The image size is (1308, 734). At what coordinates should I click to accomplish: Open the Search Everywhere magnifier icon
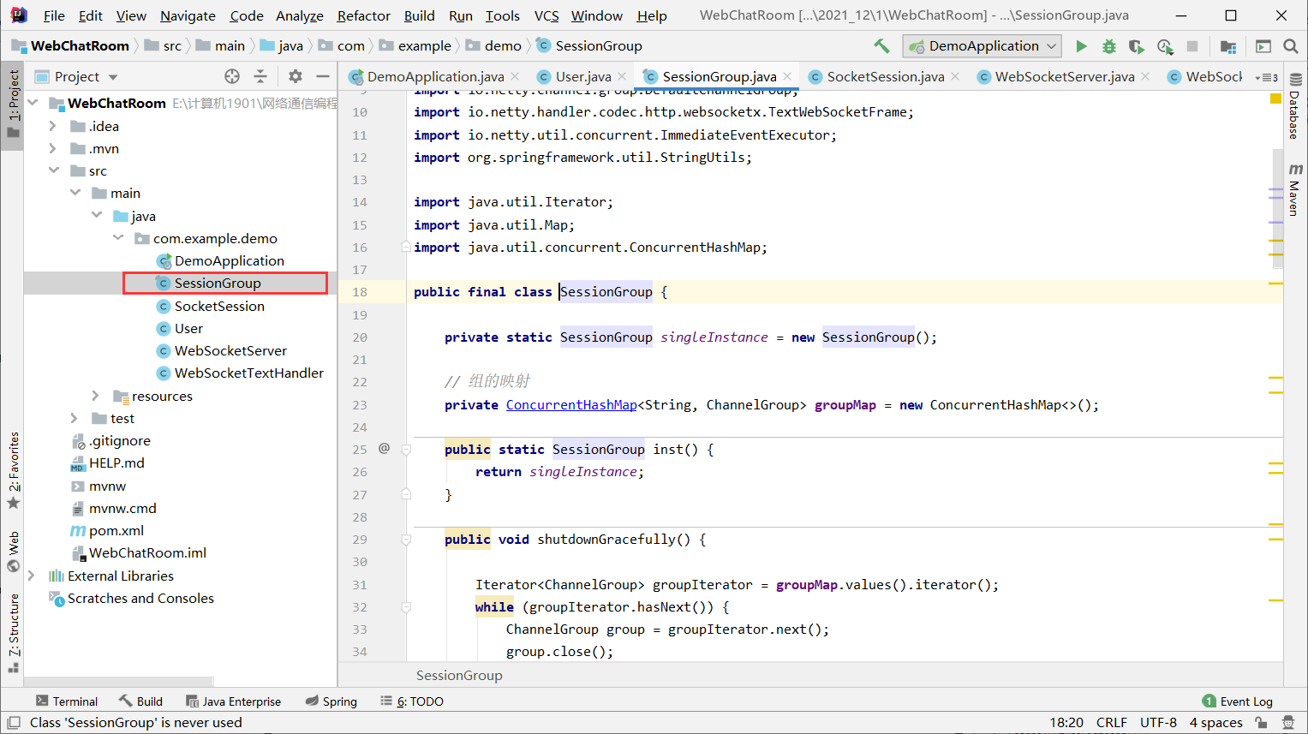(x=1291, y=46)
